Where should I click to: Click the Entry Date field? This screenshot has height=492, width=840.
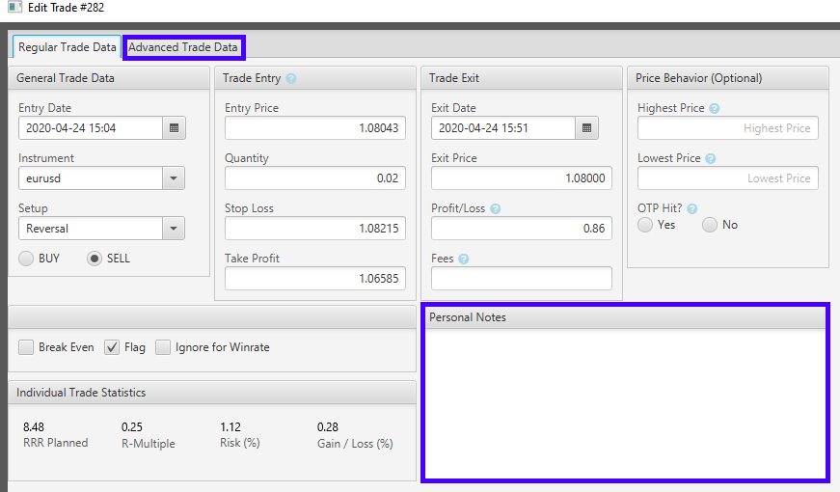pos(91,128)
